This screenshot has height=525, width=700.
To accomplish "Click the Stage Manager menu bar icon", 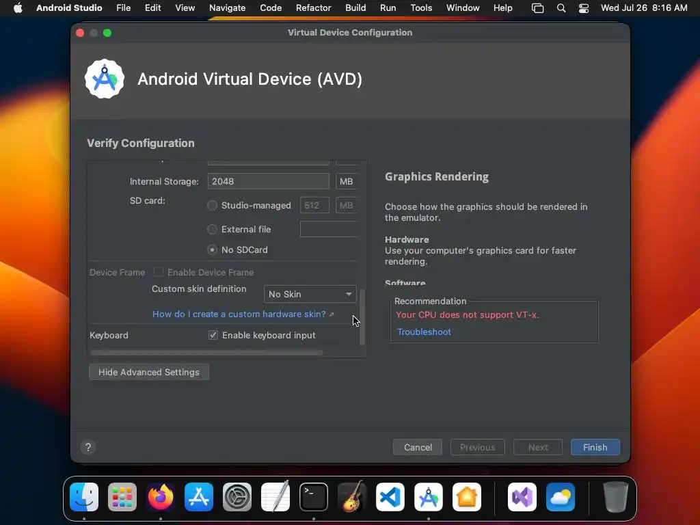I will 537,8.
